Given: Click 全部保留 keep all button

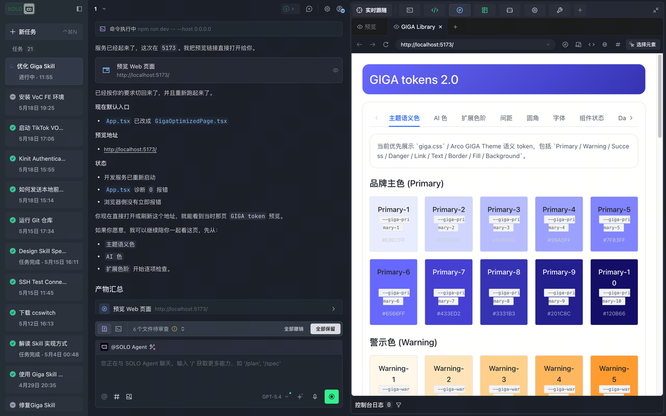Looking at the screenshot, I should 325,329.
